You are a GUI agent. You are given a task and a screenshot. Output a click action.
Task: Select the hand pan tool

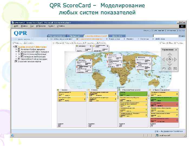[x=164, y=69]
